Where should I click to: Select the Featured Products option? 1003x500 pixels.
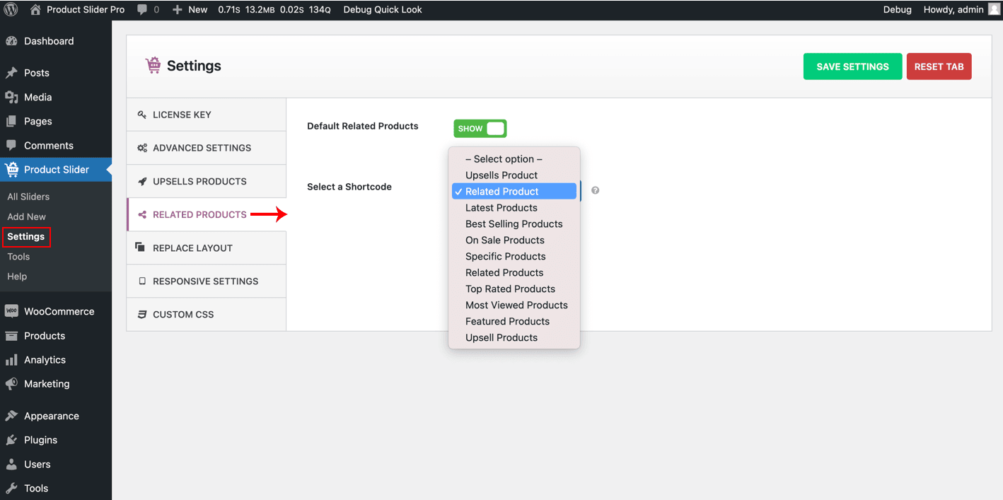[x=507, y=322]
